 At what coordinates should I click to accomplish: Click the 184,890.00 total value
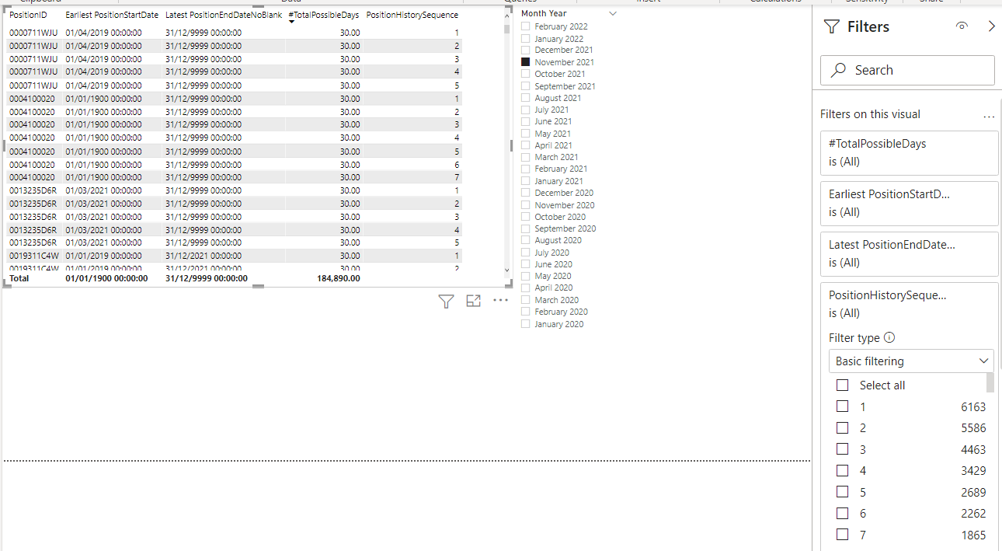point(338,278)
